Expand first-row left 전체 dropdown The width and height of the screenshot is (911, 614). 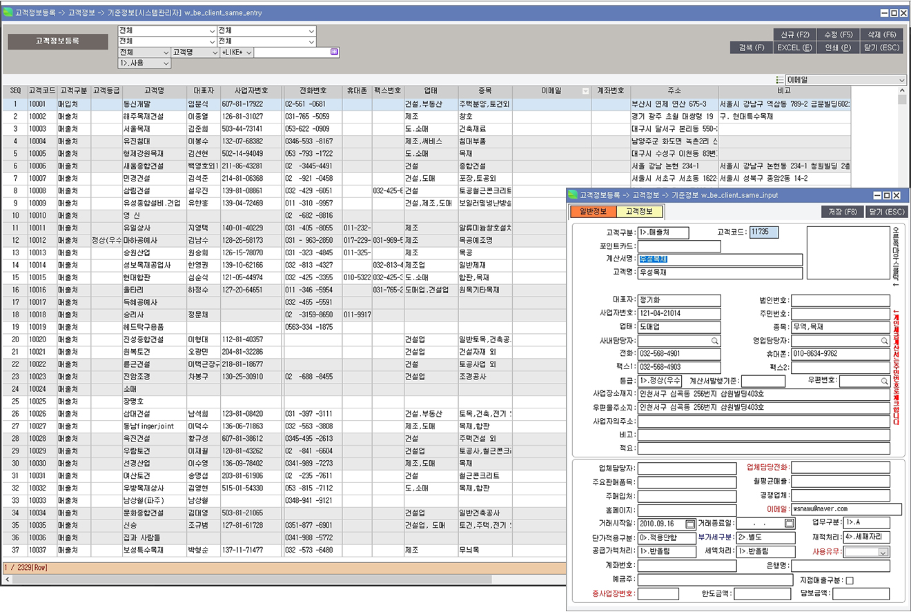(x=212, y=31)
